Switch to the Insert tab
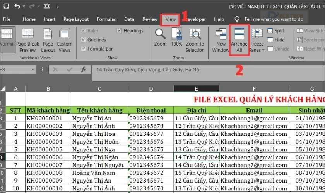 [50, 19]
